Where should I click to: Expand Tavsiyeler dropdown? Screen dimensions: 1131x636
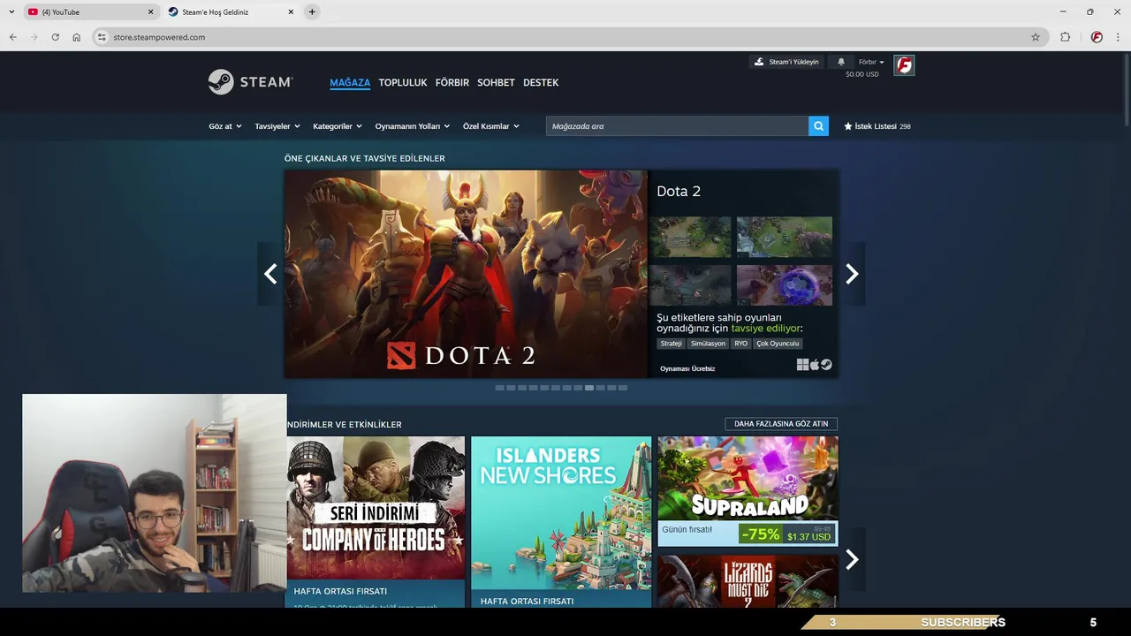(277, 126)
